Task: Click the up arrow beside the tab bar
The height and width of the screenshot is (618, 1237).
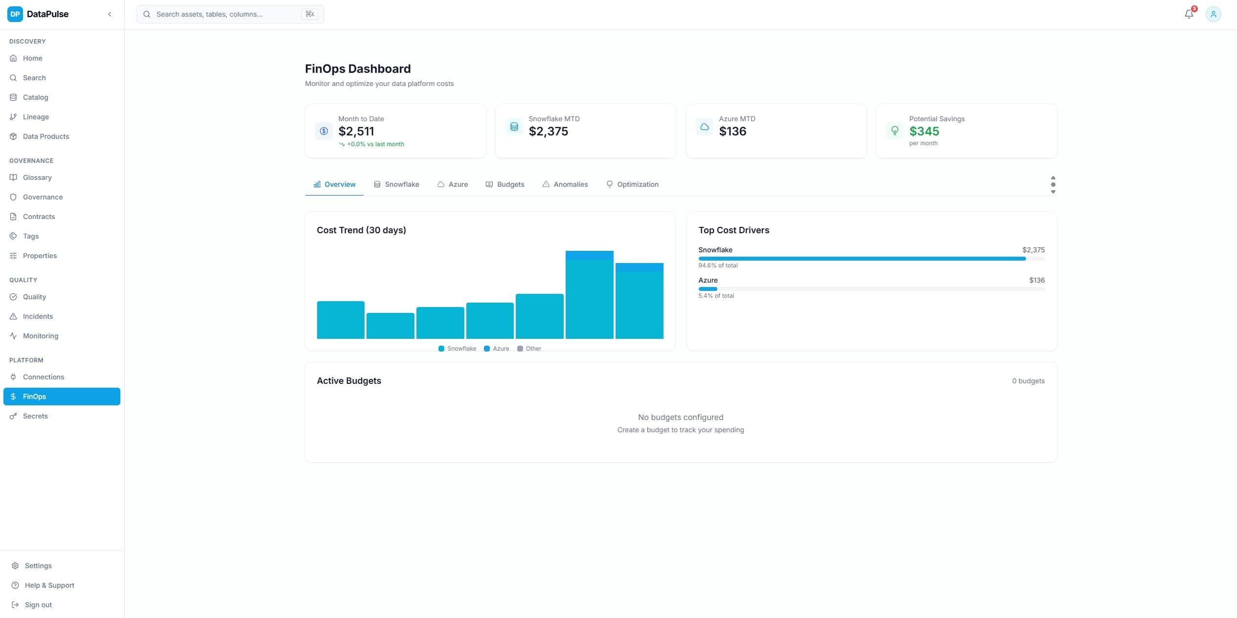Action: pos(1053,178)
